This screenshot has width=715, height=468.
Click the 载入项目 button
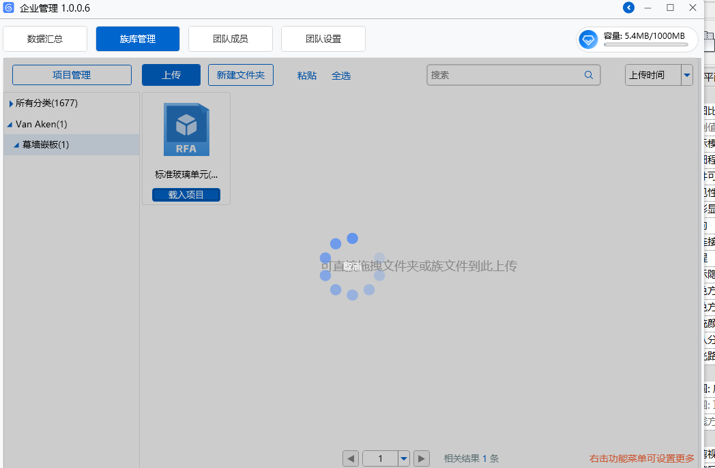pos(186,195)
